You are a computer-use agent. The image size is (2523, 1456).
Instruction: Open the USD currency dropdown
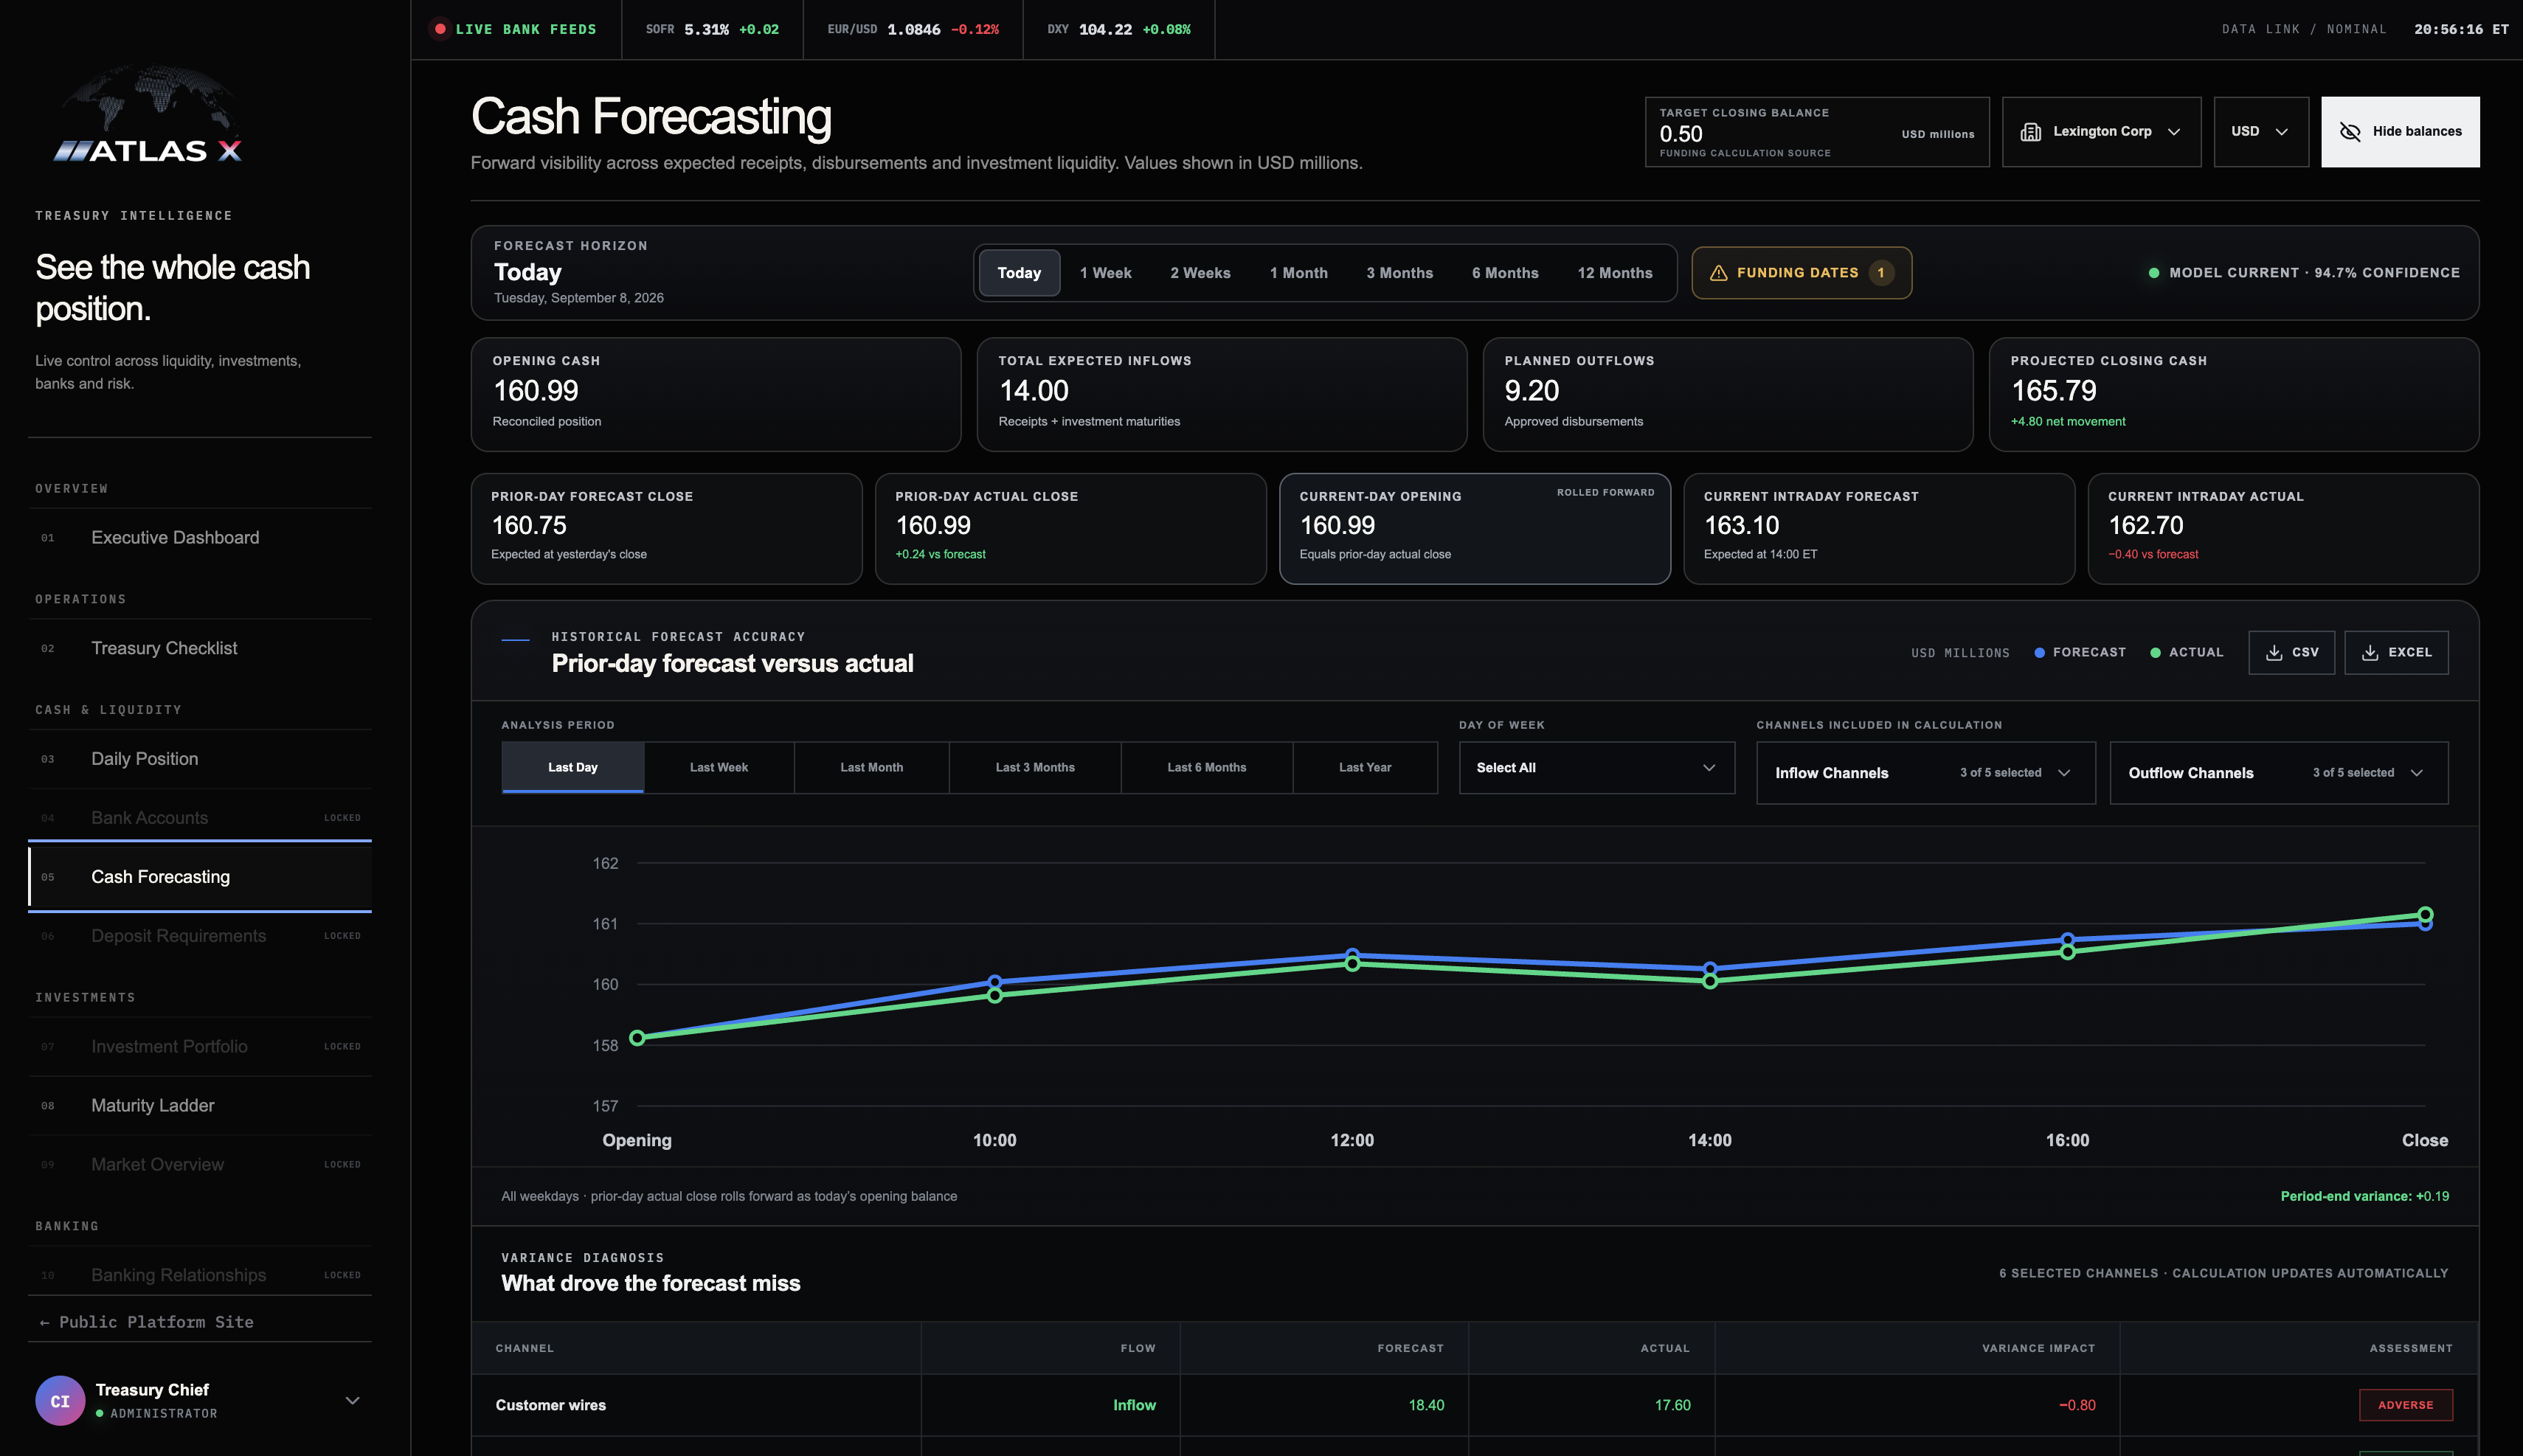coord(2260,132)
